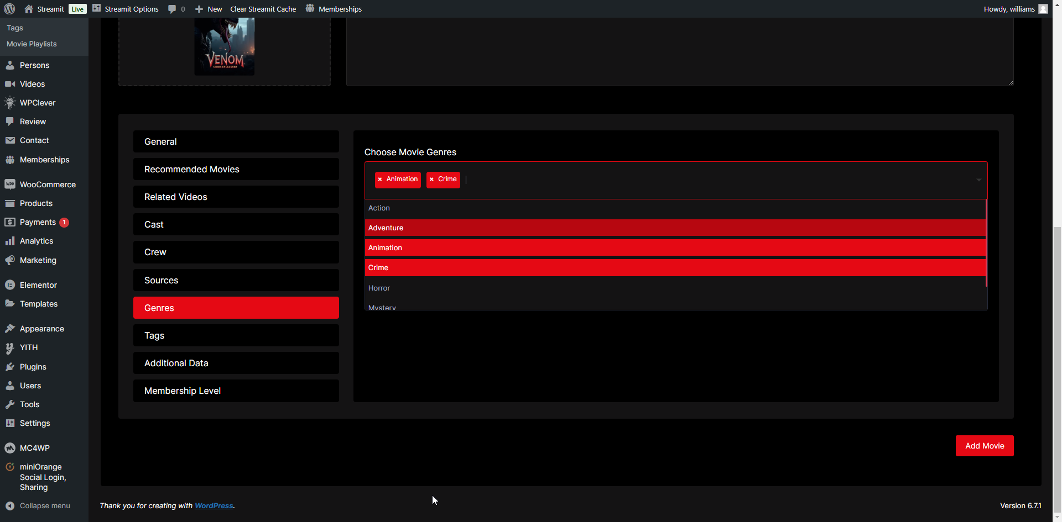Image resolution: width=1062 pixels, height=522 pixels.
Task: Click Clear Streamit Cache
Action: [x=263, y=9]
